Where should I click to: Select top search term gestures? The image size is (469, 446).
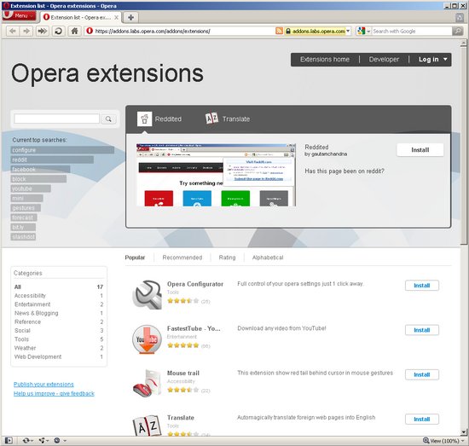(26, 207)
